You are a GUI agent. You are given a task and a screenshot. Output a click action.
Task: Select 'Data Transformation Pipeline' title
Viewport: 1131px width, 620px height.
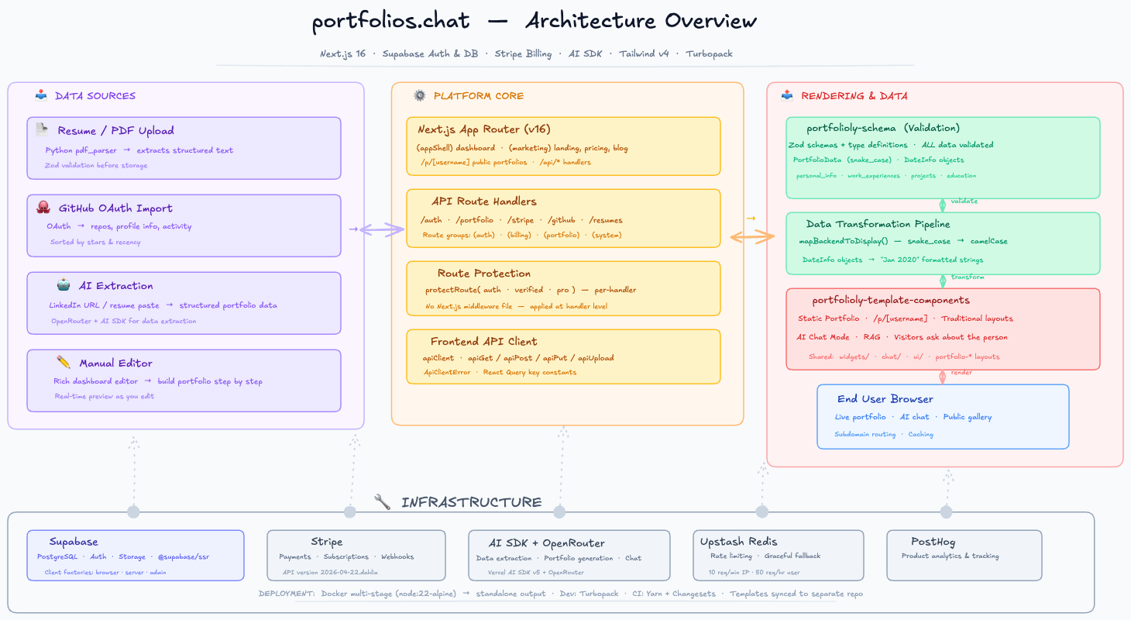(878, 224)
